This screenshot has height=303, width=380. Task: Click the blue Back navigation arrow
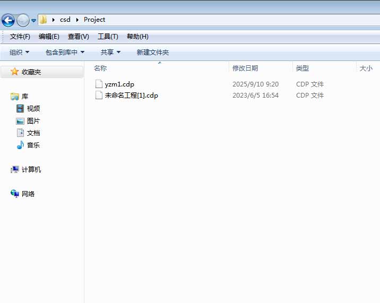8,20
